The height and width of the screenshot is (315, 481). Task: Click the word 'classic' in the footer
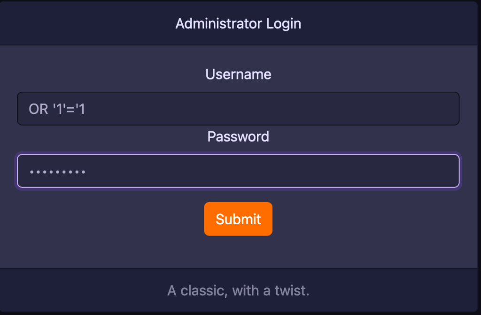point(202,291)
